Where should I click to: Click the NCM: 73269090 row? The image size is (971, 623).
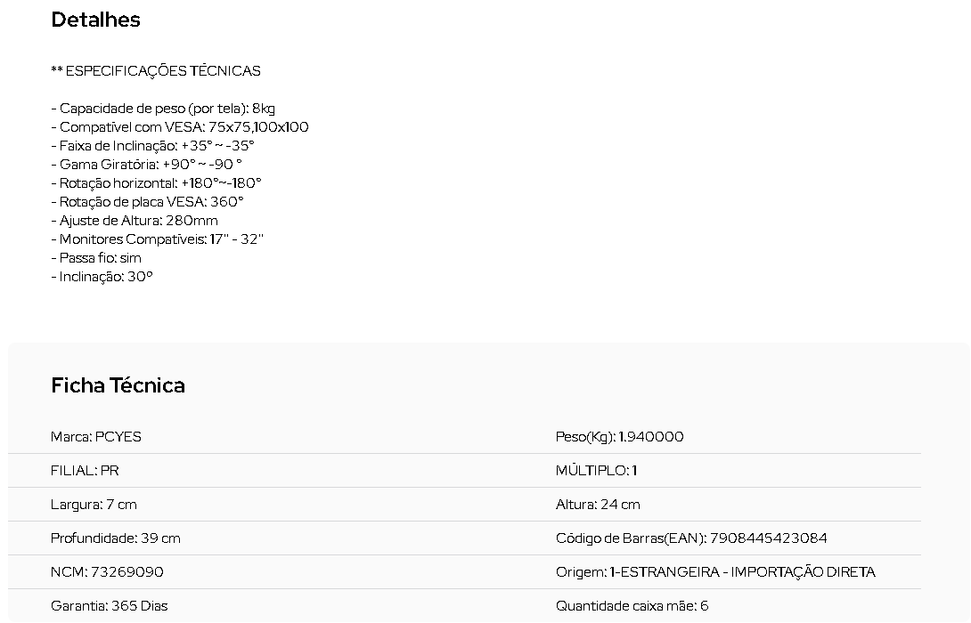(x=107, y=572)
